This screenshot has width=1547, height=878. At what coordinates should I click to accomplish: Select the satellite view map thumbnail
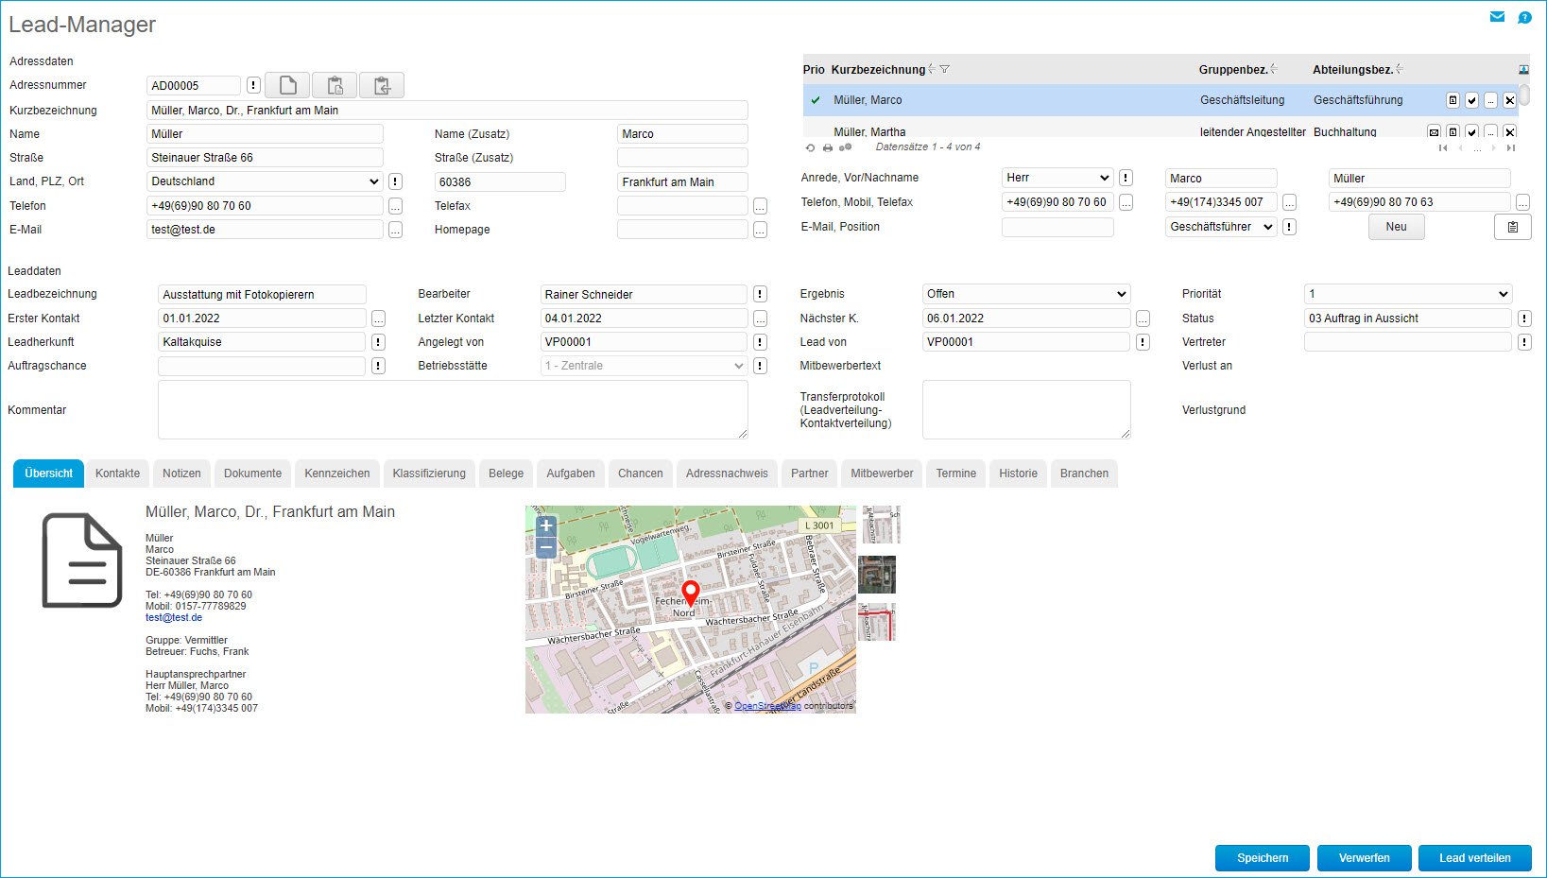(x=877, y=575)
